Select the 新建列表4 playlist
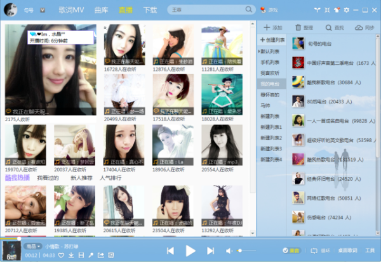Screen dimensions: 381x262 click(271, 159)
